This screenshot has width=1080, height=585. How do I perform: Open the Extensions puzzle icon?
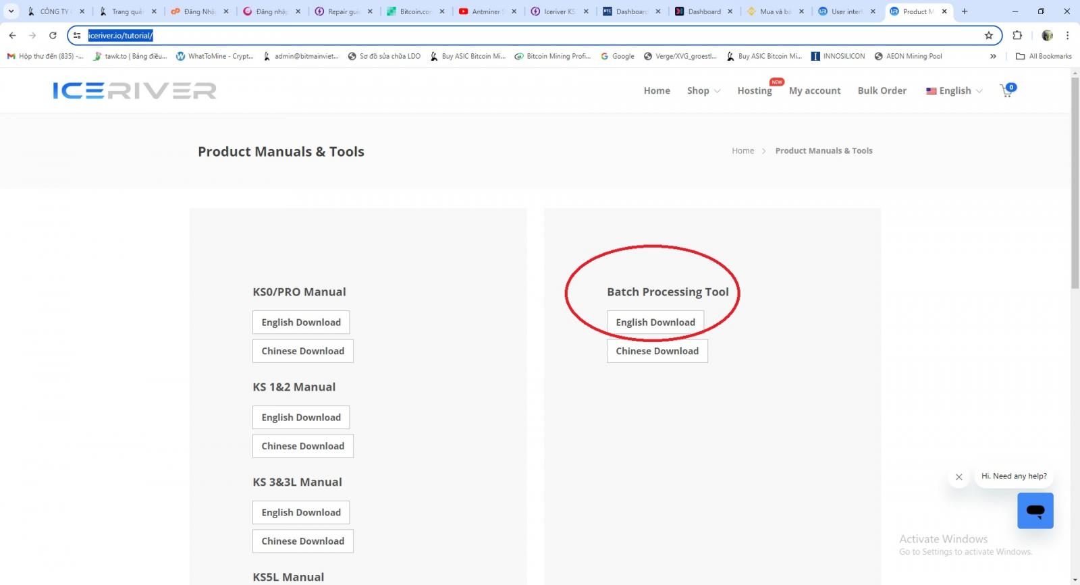tap(1017, 35)
